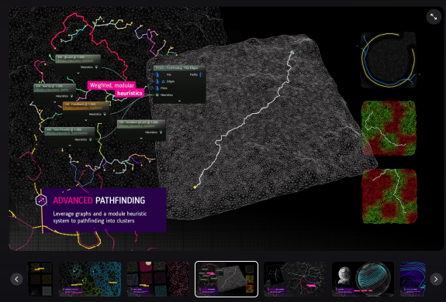Expand the Gradient heuristics node chevron
This screenshot has height=302, width=446.
141,139
